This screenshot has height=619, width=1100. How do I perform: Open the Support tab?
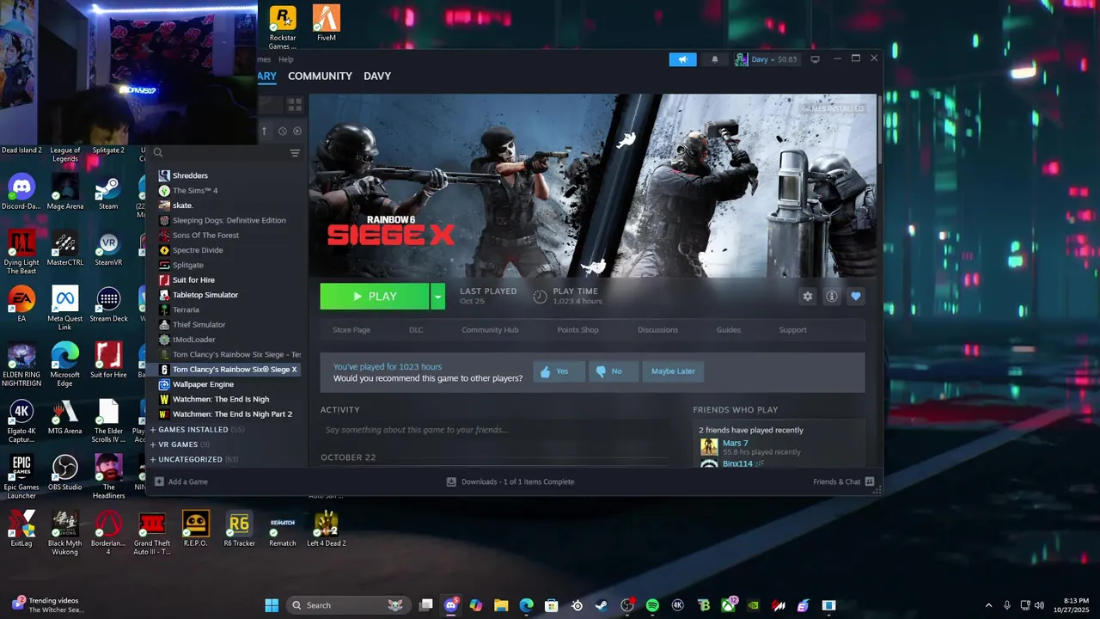pos(792,330)
